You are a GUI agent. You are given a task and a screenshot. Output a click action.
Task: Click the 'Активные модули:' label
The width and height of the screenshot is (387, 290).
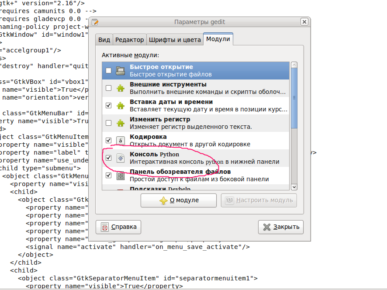[x=130, y=55]
